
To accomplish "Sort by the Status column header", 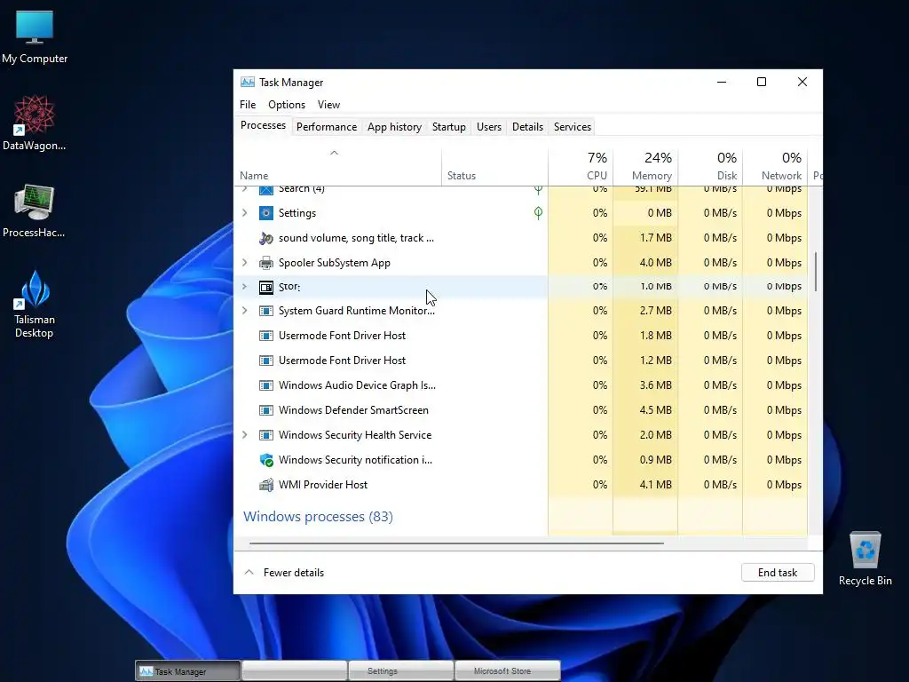I will (x=494, y=167).
